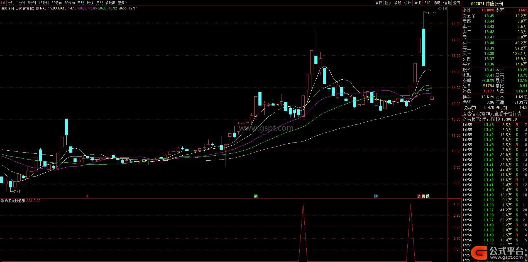
Task: Click the 买三 bid volume 129.1万
Action: click(x=520, y=53)
